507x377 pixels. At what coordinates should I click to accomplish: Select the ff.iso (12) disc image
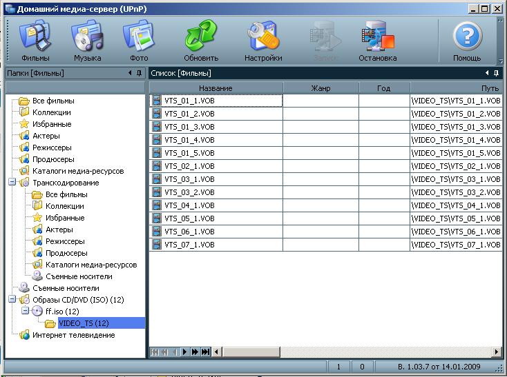tap(62, 312)
